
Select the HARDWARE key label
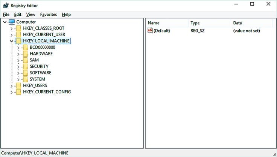click(x=41, y=54)
